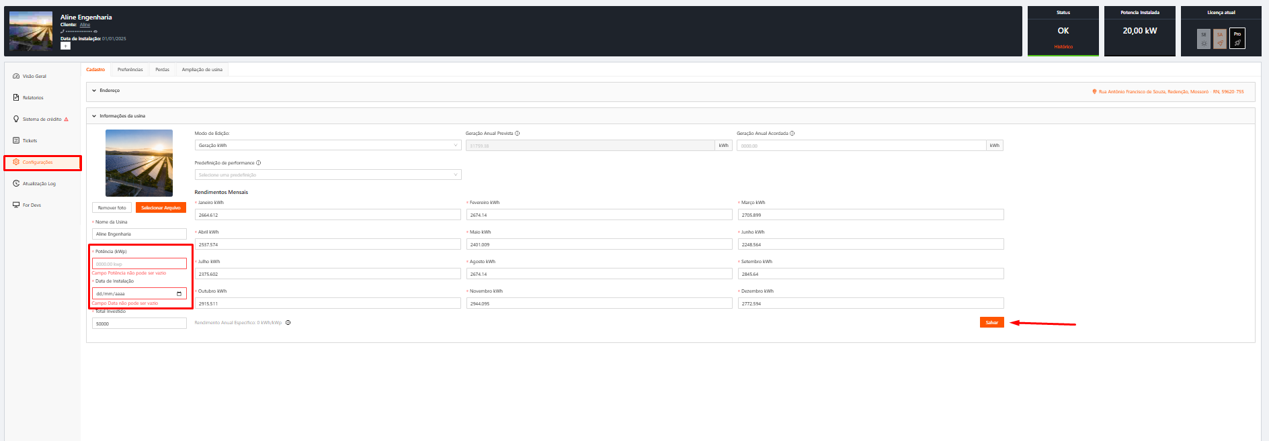Click info icon next to Predefinição de performance

click(259, 162)
